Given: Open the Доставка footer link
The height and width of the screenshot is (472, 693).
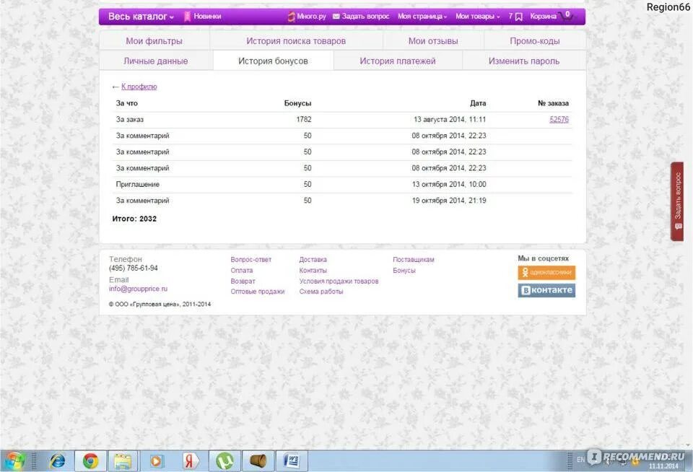Looking at the screenshot, I should pos(313,259).
